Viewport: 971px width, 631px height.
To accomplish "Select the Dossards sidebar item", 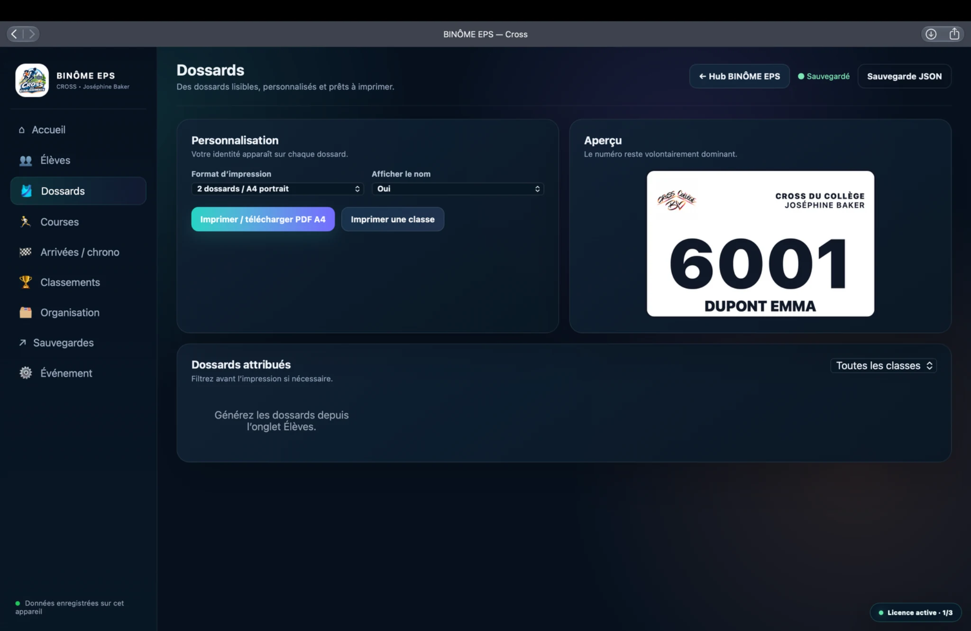I will (78, 191).
